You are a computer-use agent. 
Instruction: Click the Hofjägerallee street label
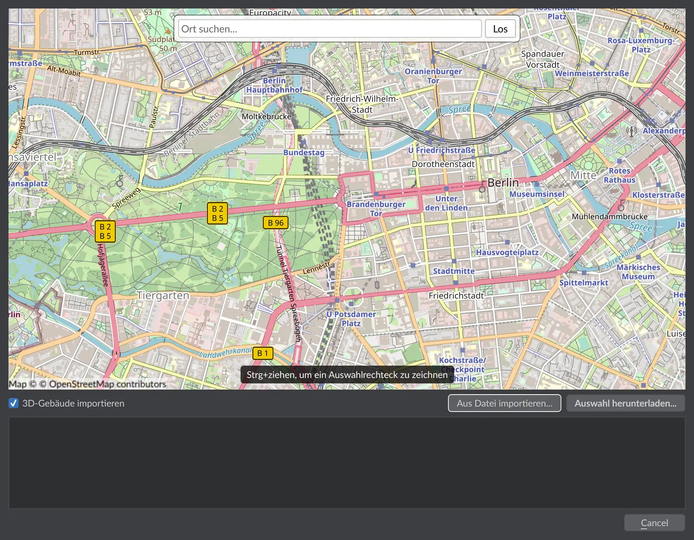[x=102, y=265]
